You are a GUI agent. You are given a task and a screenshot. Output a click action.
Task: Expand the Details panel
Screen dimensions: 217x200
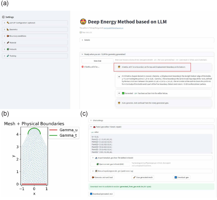(147, 40)
